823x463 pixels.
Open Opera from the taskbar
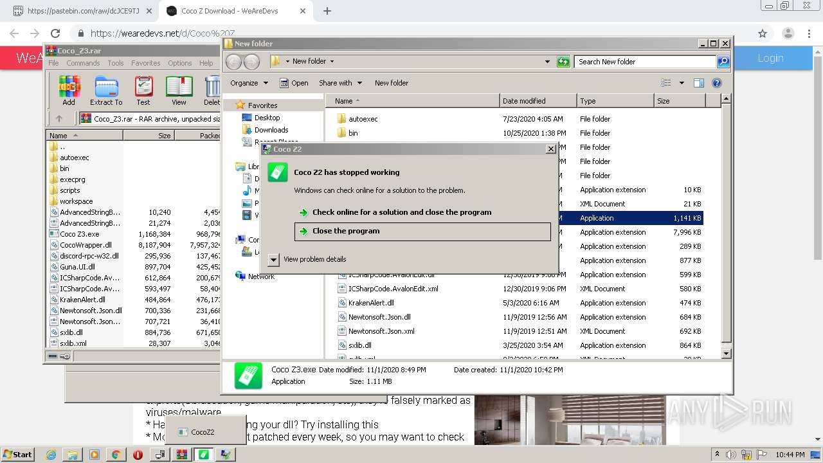click(x=138, y=455)
